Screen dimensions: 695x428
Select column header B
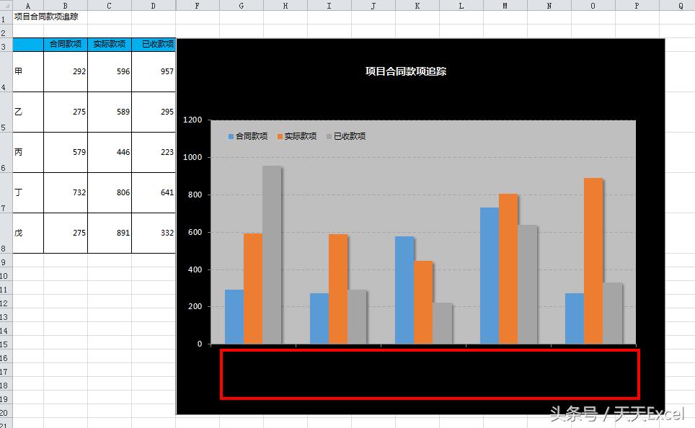pos(65,6)
